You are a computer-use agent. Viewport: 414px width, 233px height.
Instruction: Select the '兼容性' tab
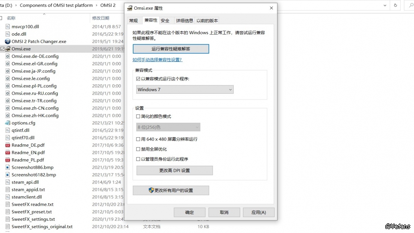pyautogui.click(x=151, y=20)
